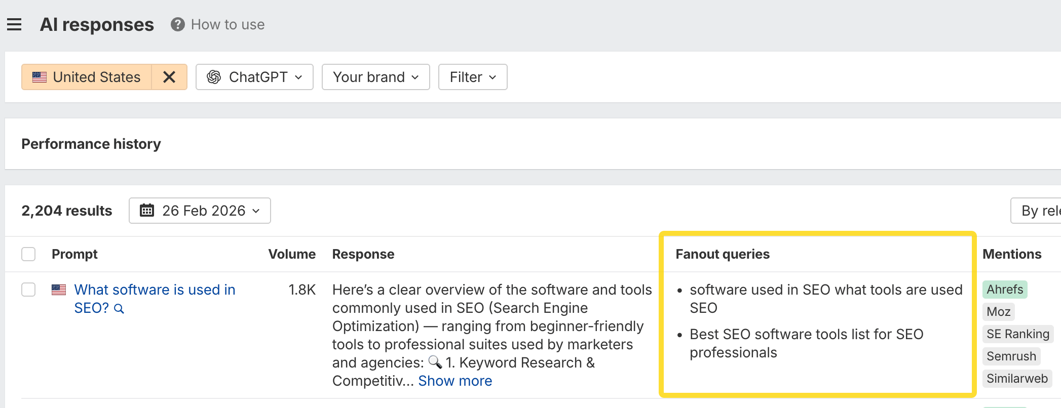Image resolution: width=1061 pixels, height=408 pixels.
Task: Click the Performance history section heading
Action: tap(91, 144)
